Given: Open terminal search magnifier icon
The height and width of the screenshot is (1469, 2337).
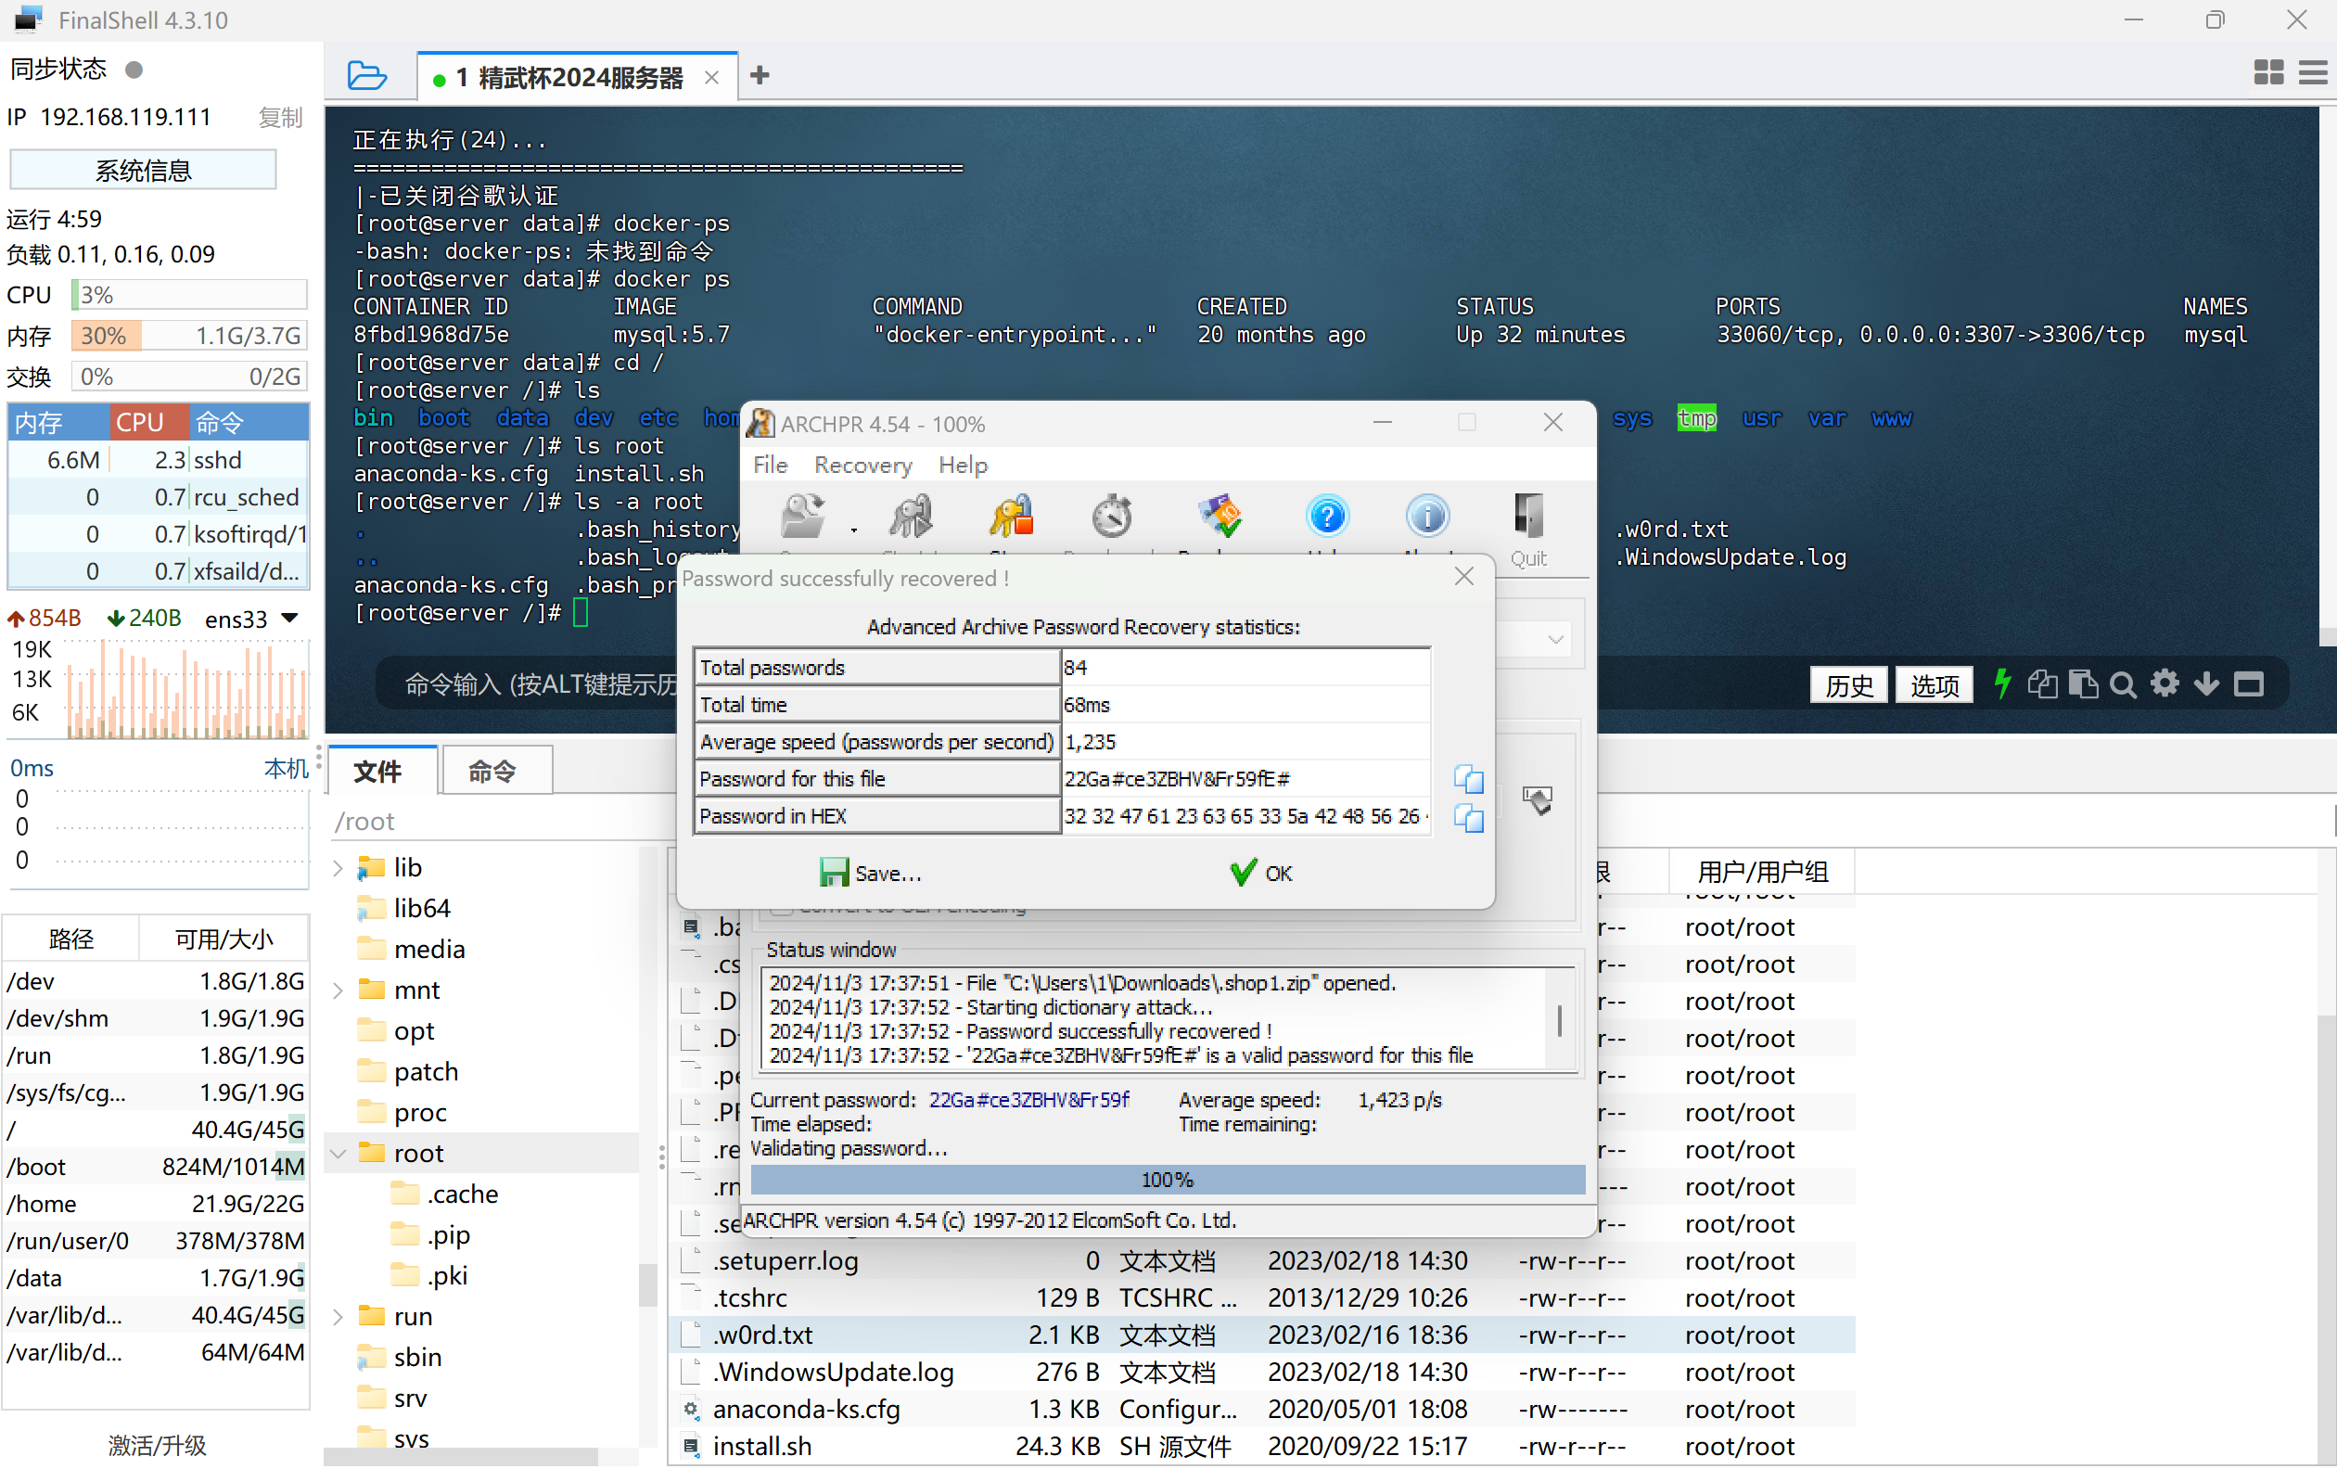Looking at the screenshot, I should click(x=2124, y=685).
